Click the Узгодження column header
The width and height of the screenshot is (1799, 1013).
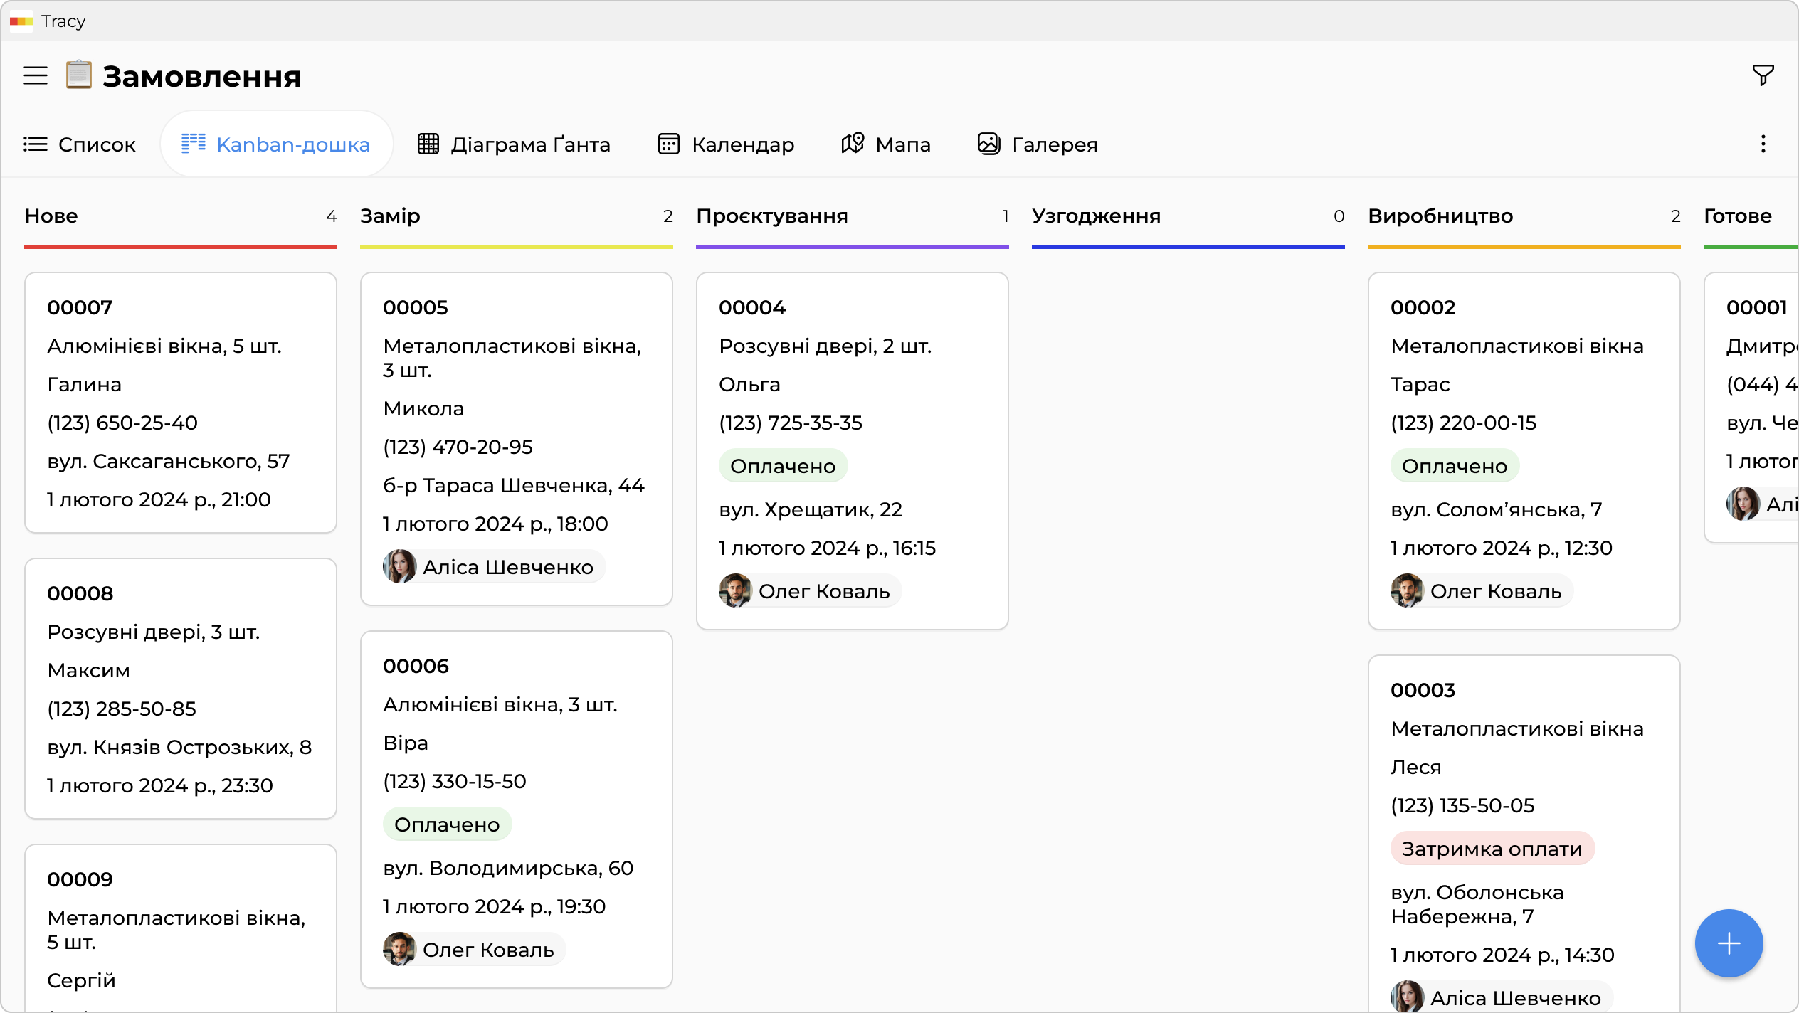pos(1097,216)
